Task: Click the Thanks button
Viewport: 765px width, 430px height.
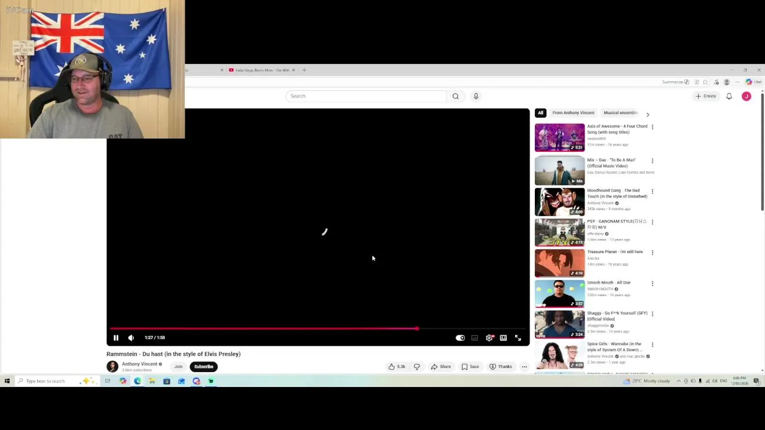Action: pyautogui.click(x=501, y=367)
